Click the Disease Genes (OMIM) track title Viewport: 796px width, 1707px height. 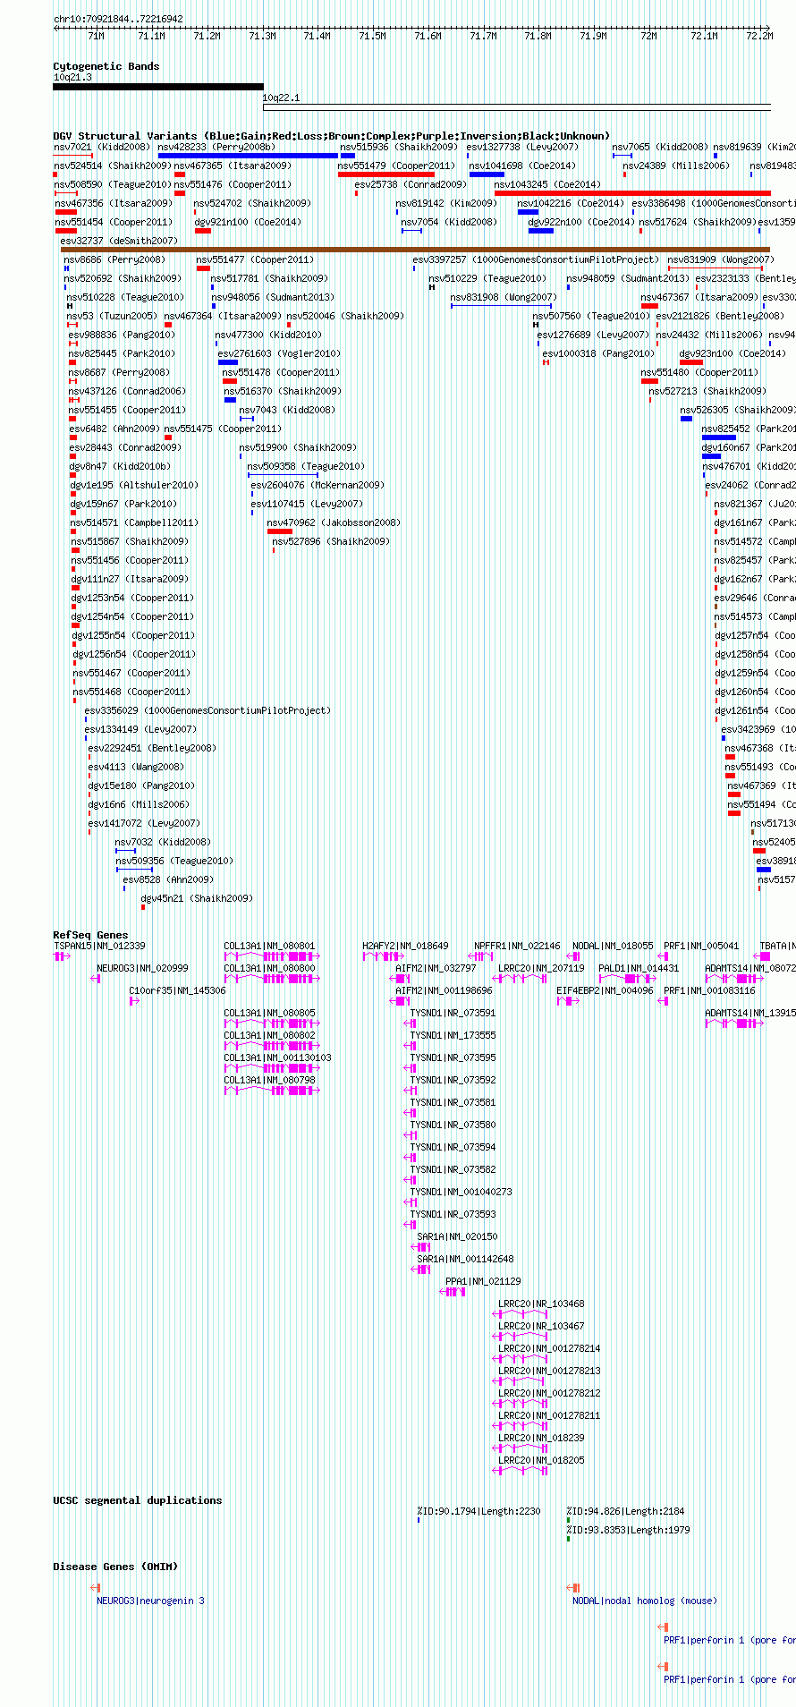(x=115, y=1567)
